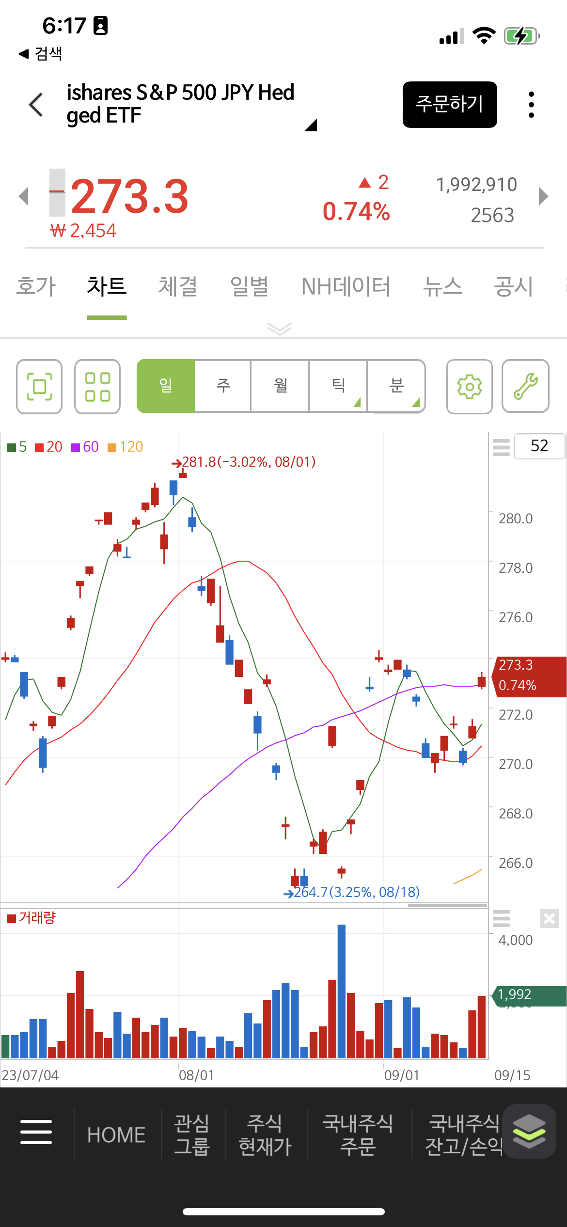Tap the battery indicator in status bar
Screen dimensions: 567x1227
522,36
